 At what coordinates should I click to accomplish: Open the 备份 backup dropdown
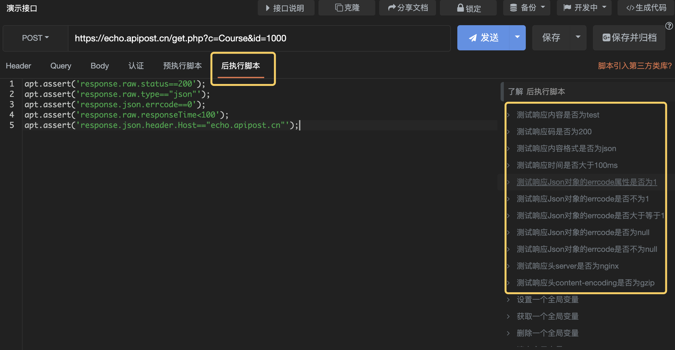click(527, 8)
